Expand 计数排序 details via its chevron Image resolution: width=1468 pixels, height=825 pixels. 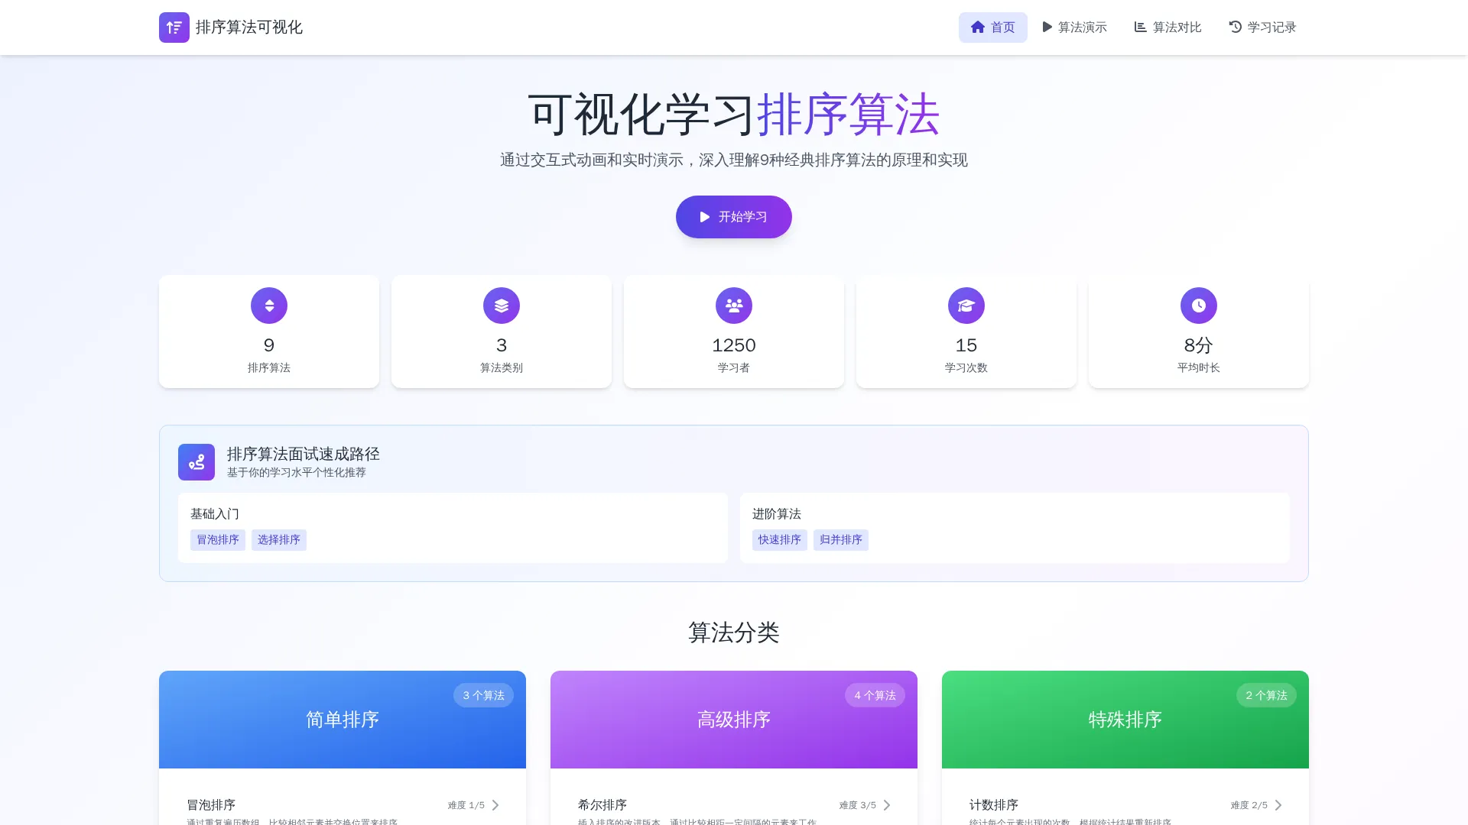tap(1278, 804)
